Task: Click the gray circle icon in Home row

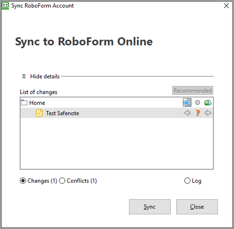Action: click(x=198, y=102)
